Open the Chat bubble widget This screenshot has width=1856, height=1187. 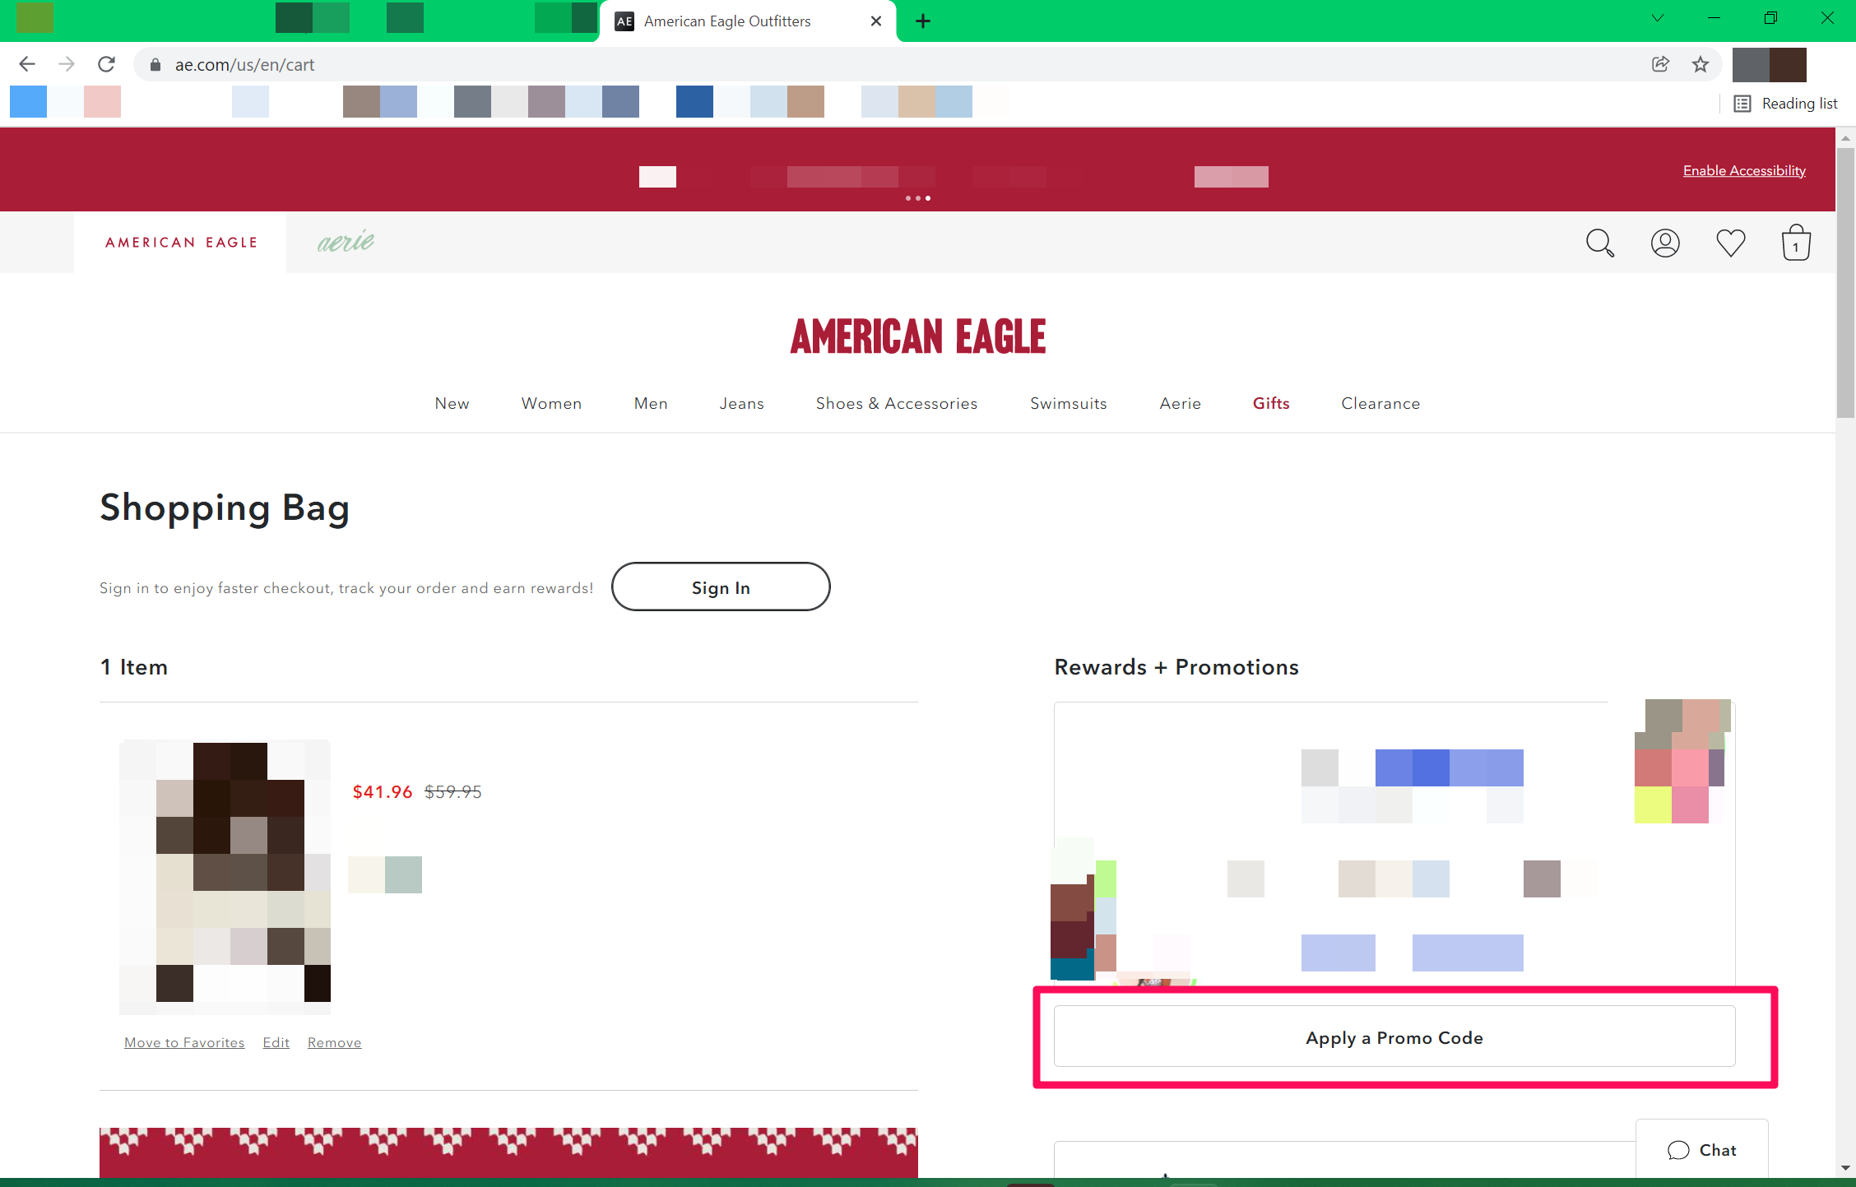point(1701,1150)
